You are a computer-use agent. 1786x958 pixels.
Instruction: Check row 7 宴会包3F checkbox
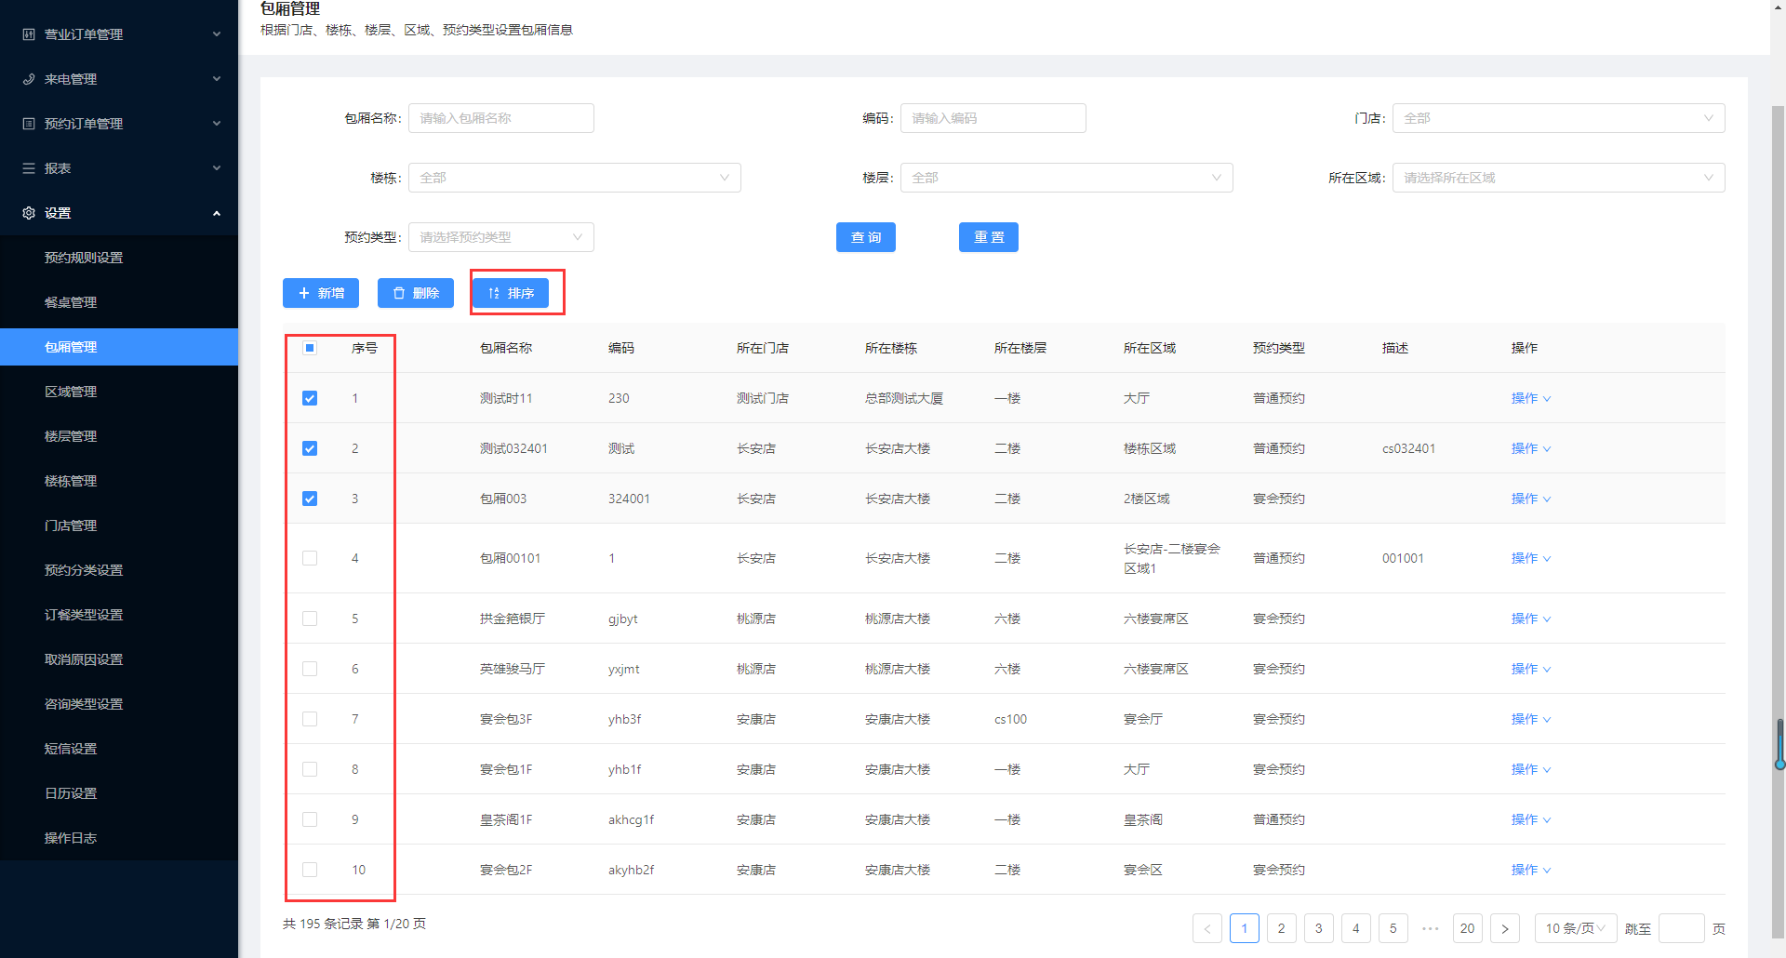[x=310, y=719]
